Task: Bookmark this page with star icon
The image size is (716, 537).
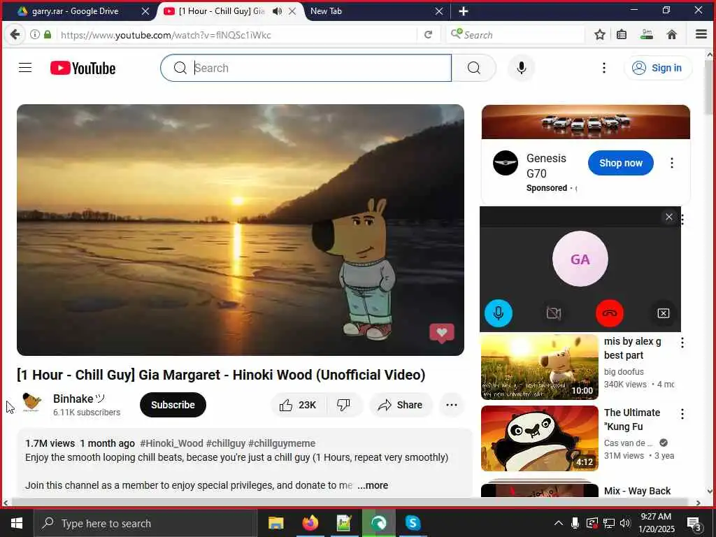Action: (600, 34)
